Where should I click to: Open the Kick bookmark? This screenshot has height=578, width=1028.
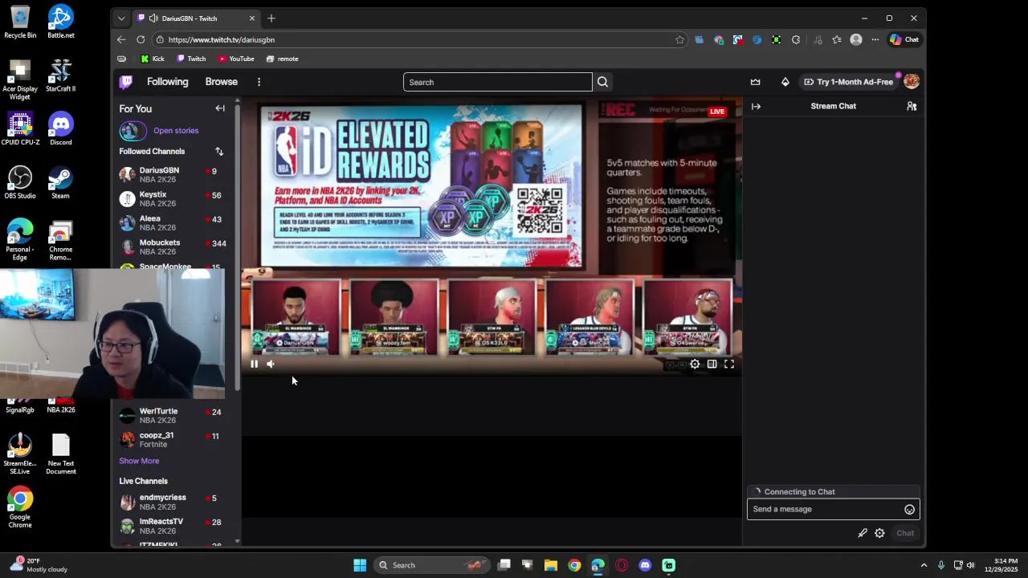click(153, 59)
